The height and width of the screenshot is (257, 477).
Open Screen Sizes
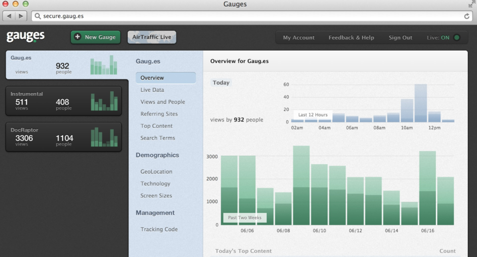click(156, 195)
